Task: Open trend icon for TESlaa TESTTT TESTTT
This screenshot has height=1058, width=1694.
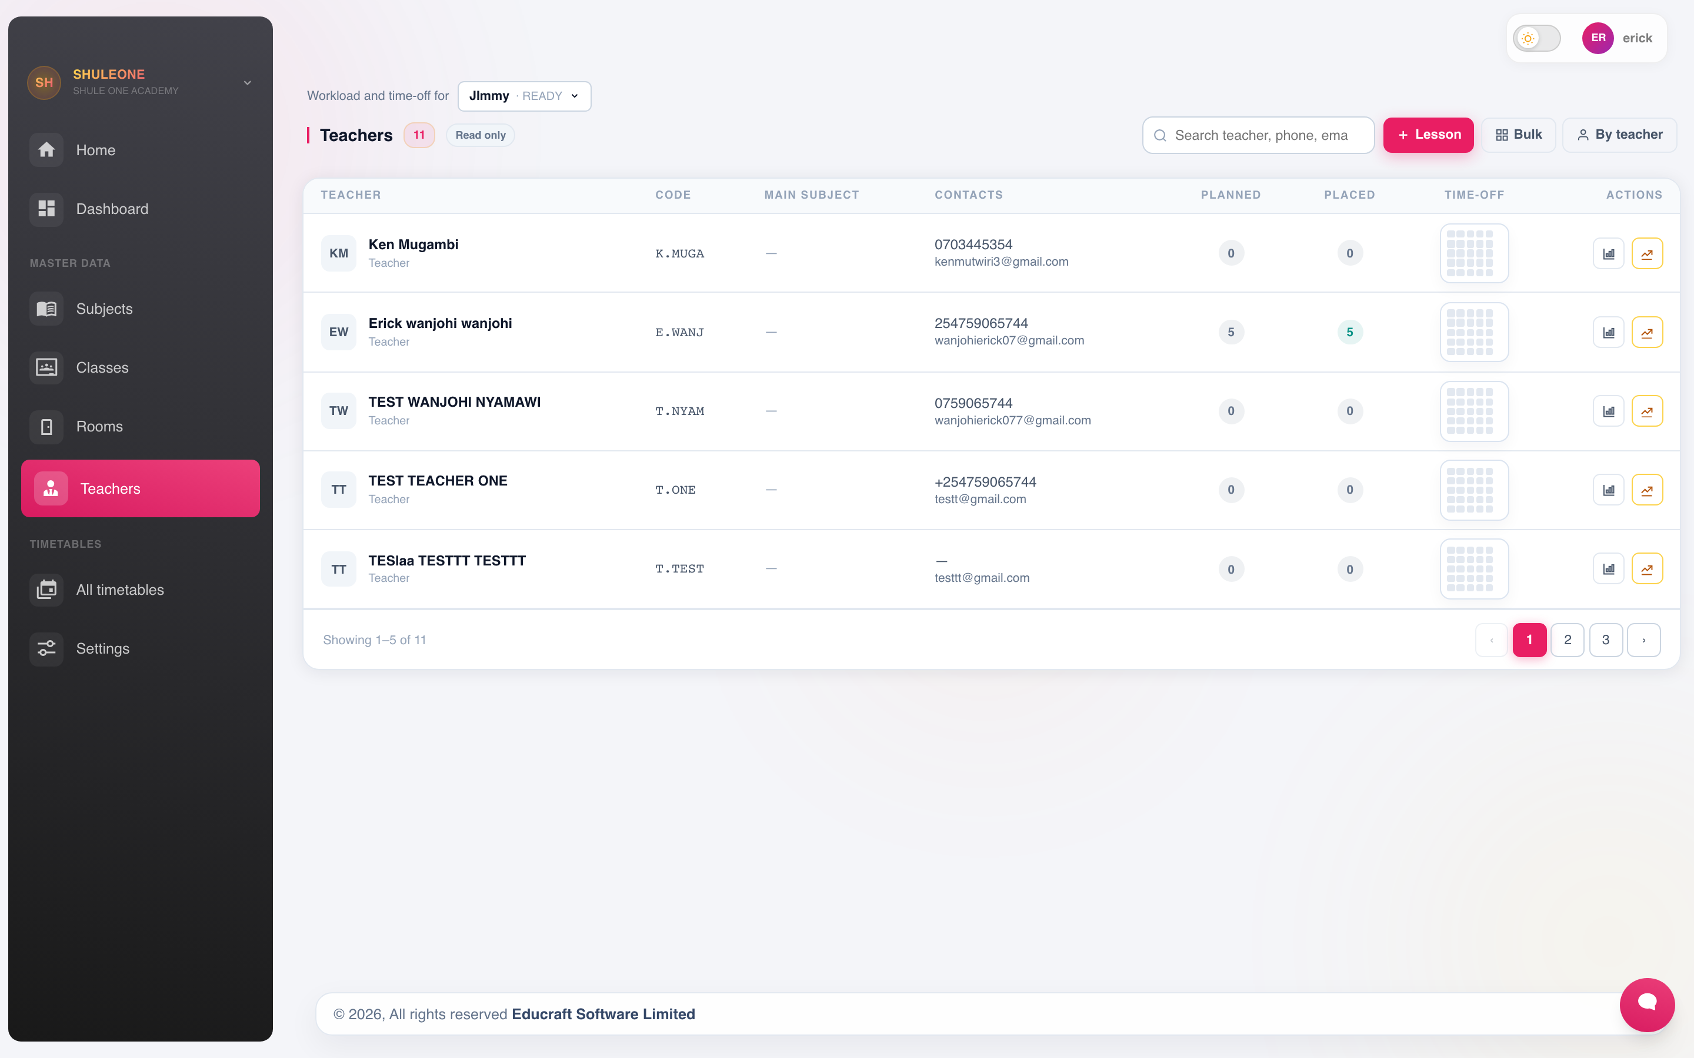Action: click(1647, 569)
